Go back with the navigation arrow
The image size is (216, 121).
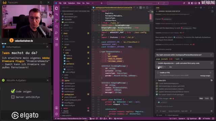click(102, 3)
